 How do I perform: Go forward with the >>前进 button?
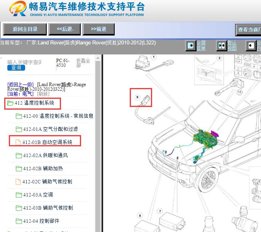point(98,29)
